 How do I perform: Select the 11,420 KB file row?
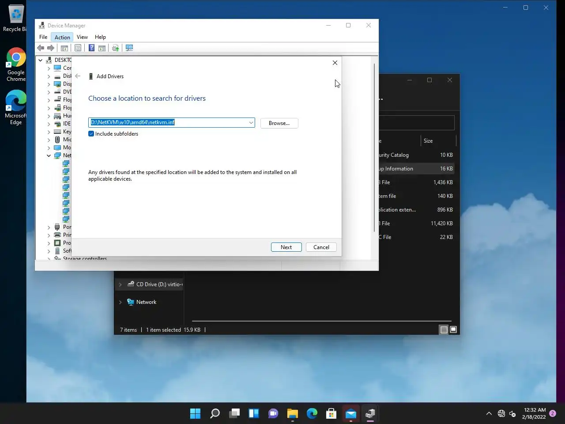[x=417, y=223]
